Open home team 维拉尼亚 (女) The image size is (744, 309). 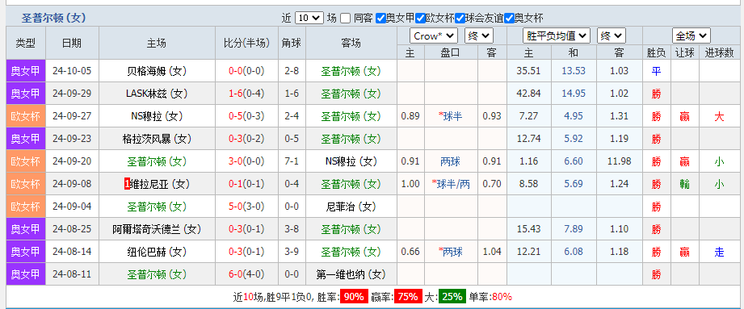[x=160, y=184]
